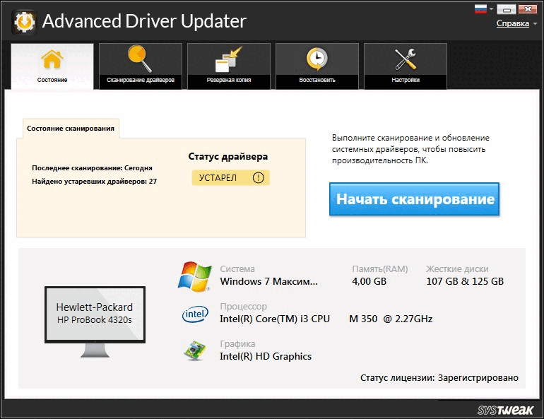The image size is (544, 419).
Task: Click '107 GB & 125 GB' disk value
Action: tap(465, 281)
